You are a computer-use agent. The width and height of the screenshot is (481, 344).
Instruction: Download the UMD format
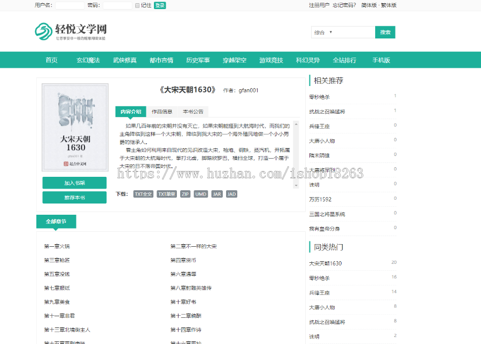coord(200,194)
